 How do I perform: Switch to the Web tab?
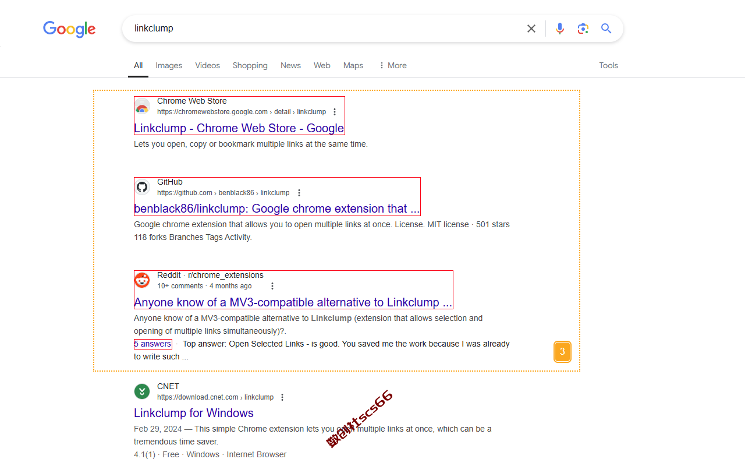point(322,65)
